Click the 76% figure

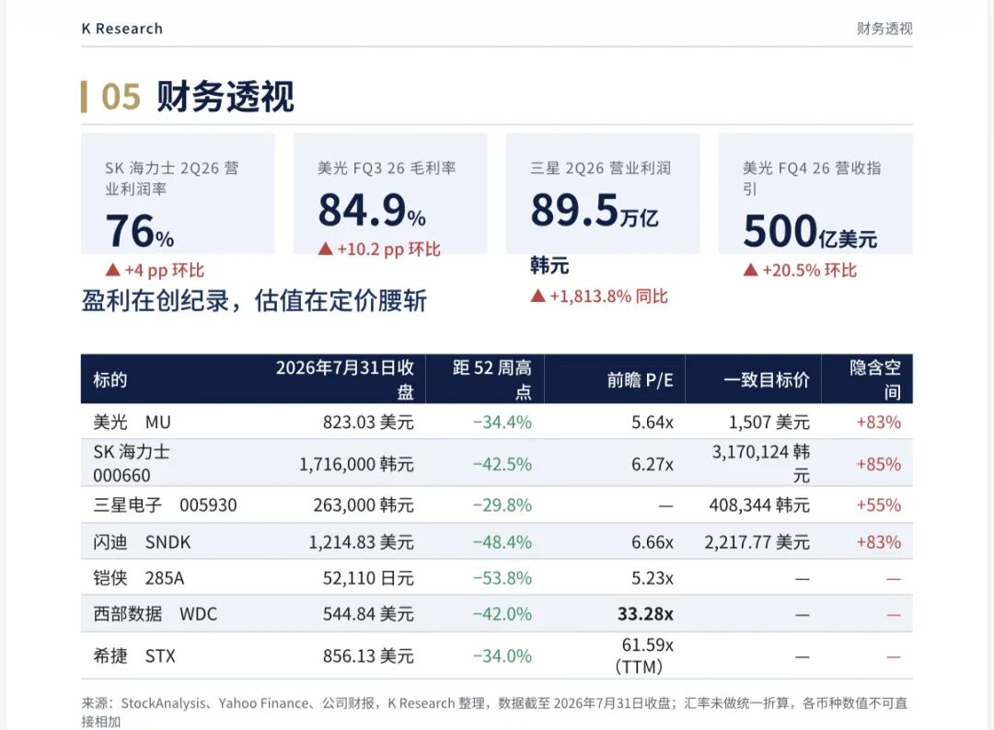[x=140, y=231]
